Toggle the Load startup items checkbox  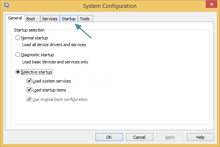pos(29,90)
